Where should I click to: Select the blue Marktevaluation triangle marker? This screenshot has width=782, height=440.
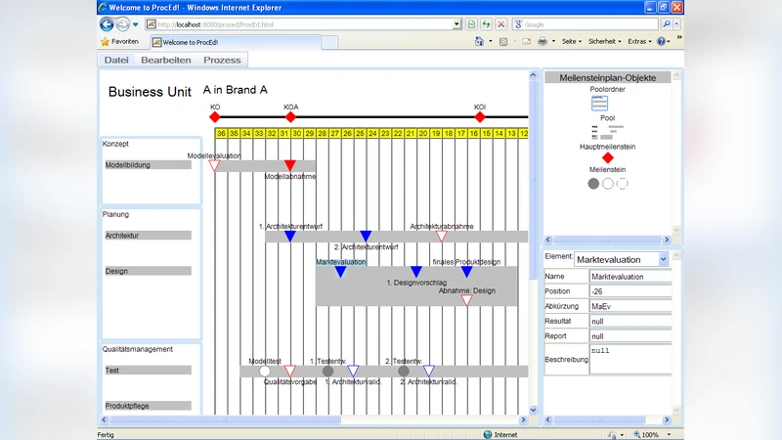pos(340,272)
